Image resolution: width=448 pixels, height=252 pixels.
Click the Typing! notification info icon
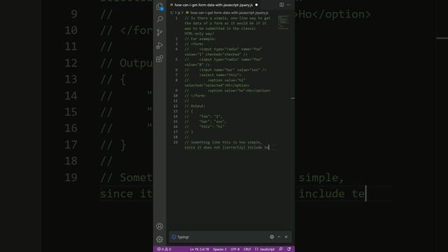pos(174,237)
